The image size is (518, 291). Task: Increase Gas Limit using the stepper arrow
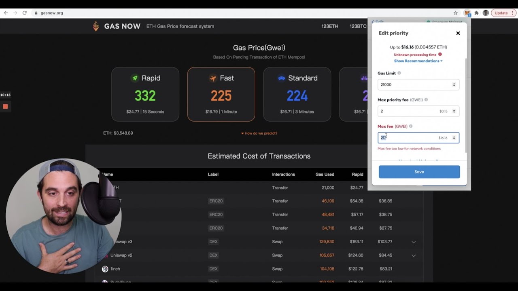click(x=455, y=83)
